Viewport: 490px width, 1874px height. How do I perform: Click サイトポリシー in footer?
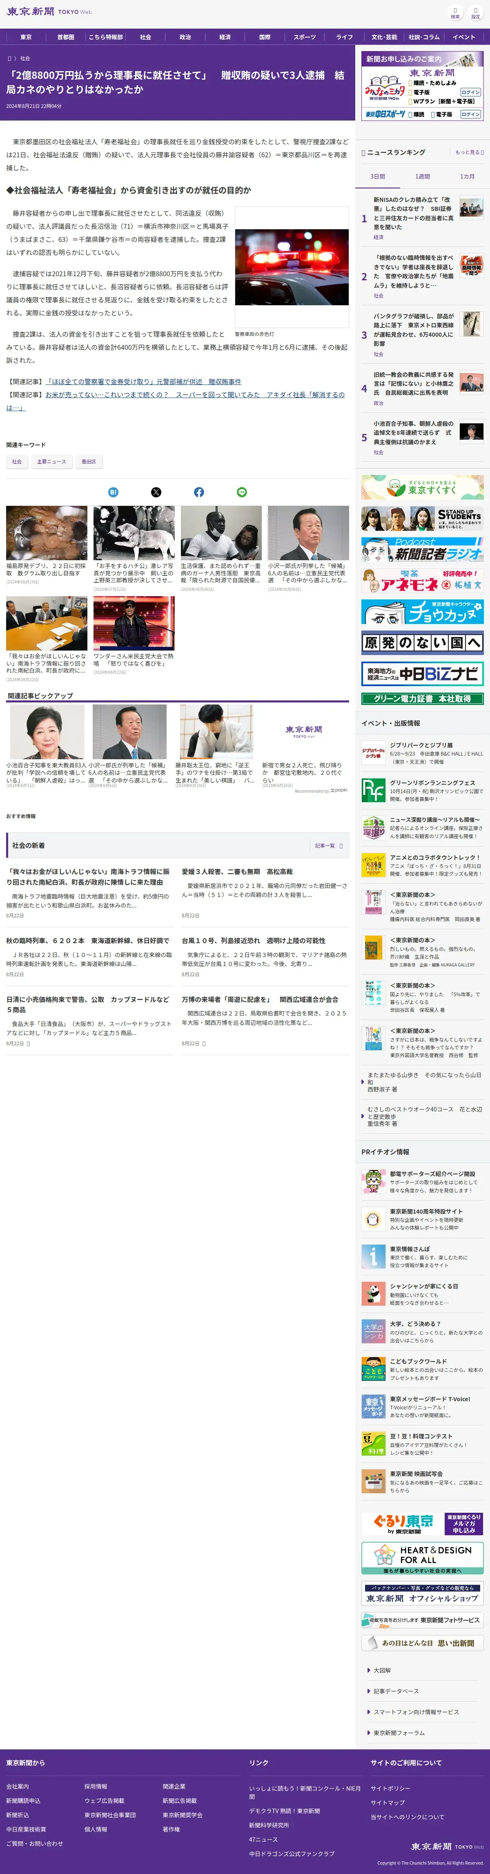[390, 1788]
